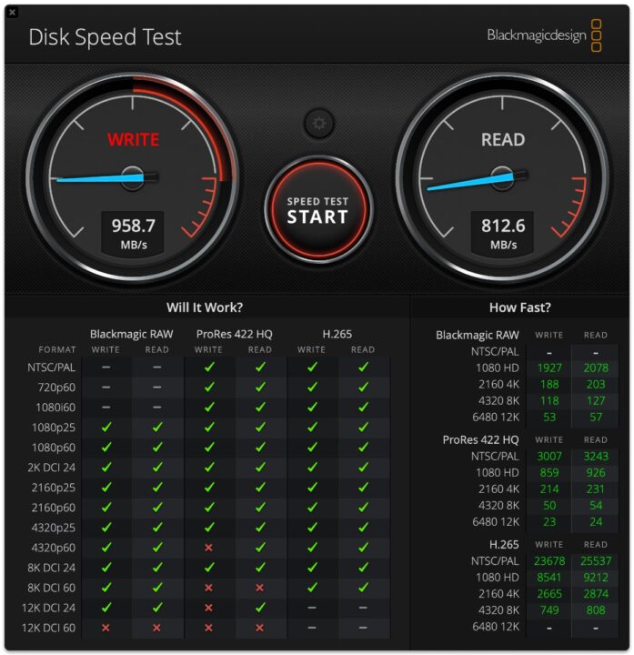Screen dimensions: 634x655
Task: Click checkmark for ProRes 12K DCI 24 read
Action: pyautogui.click(x=260, y=608)
